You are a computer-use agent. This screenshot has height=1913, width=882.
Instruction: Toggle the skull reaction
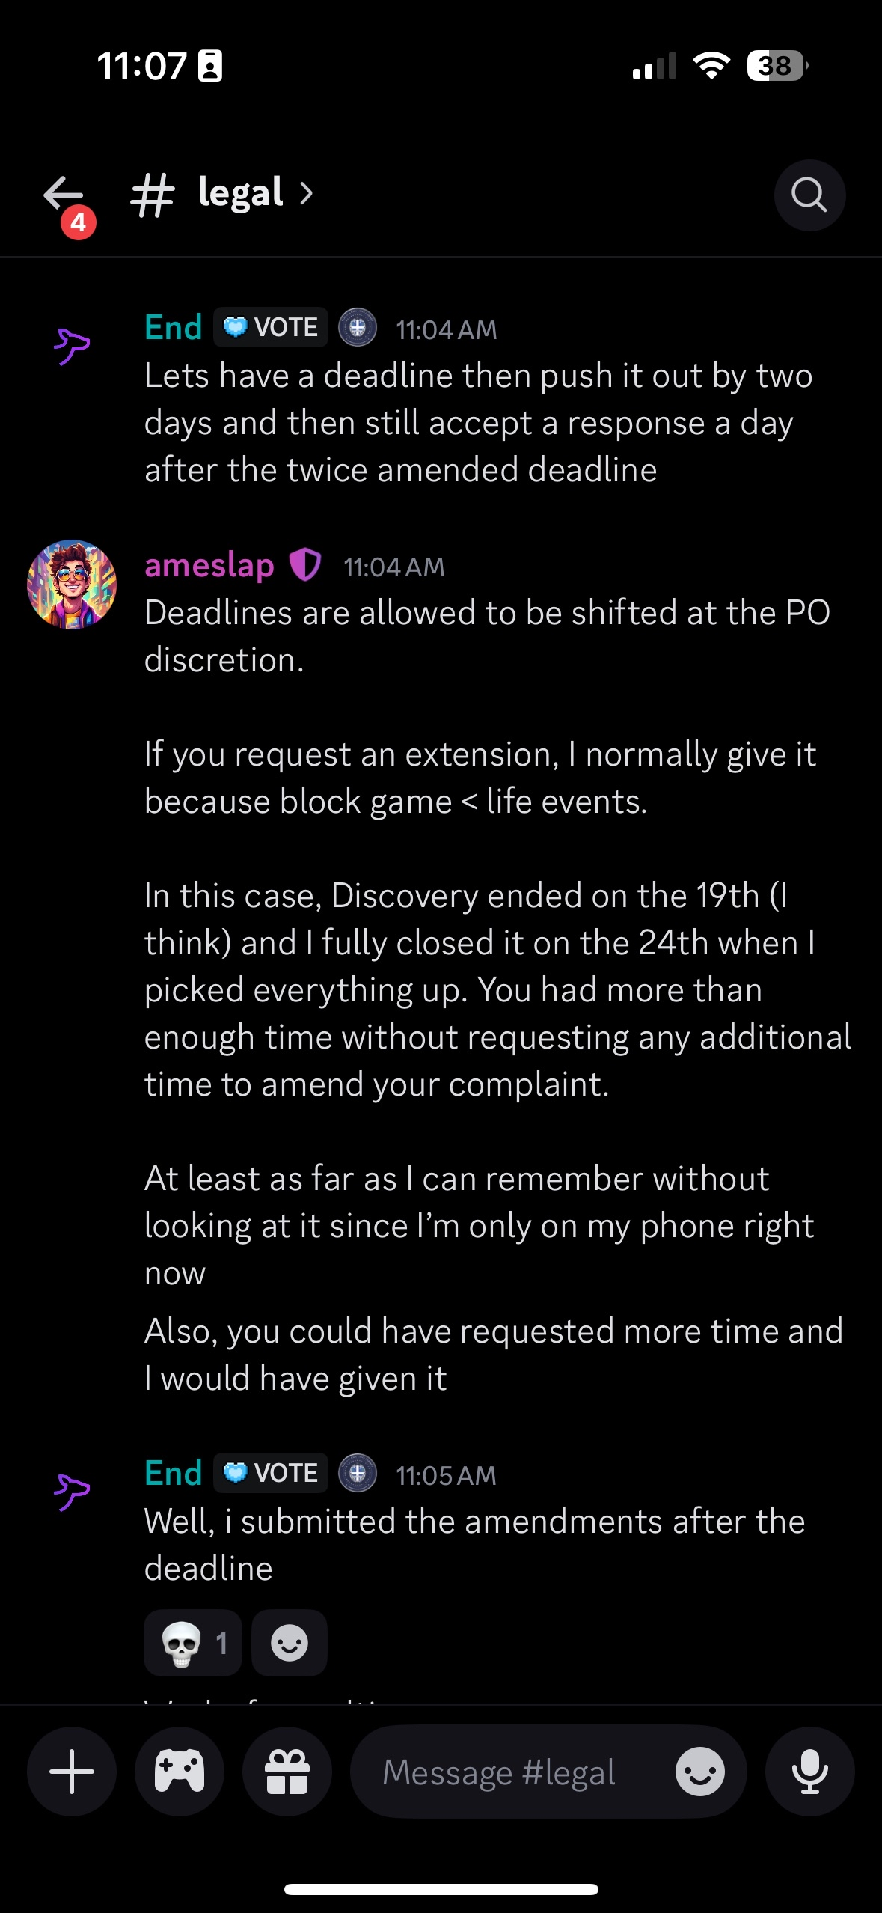[x=193, y=1643]
